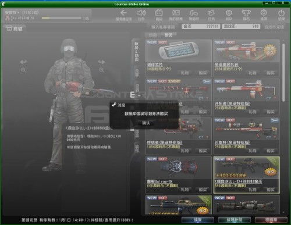Click 购买 for 巴雷特 Christmas edition

[271, 151]
